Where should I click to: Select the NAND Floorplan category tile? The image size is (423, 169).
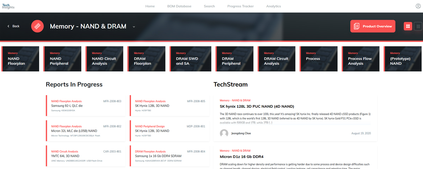point(22,59)
